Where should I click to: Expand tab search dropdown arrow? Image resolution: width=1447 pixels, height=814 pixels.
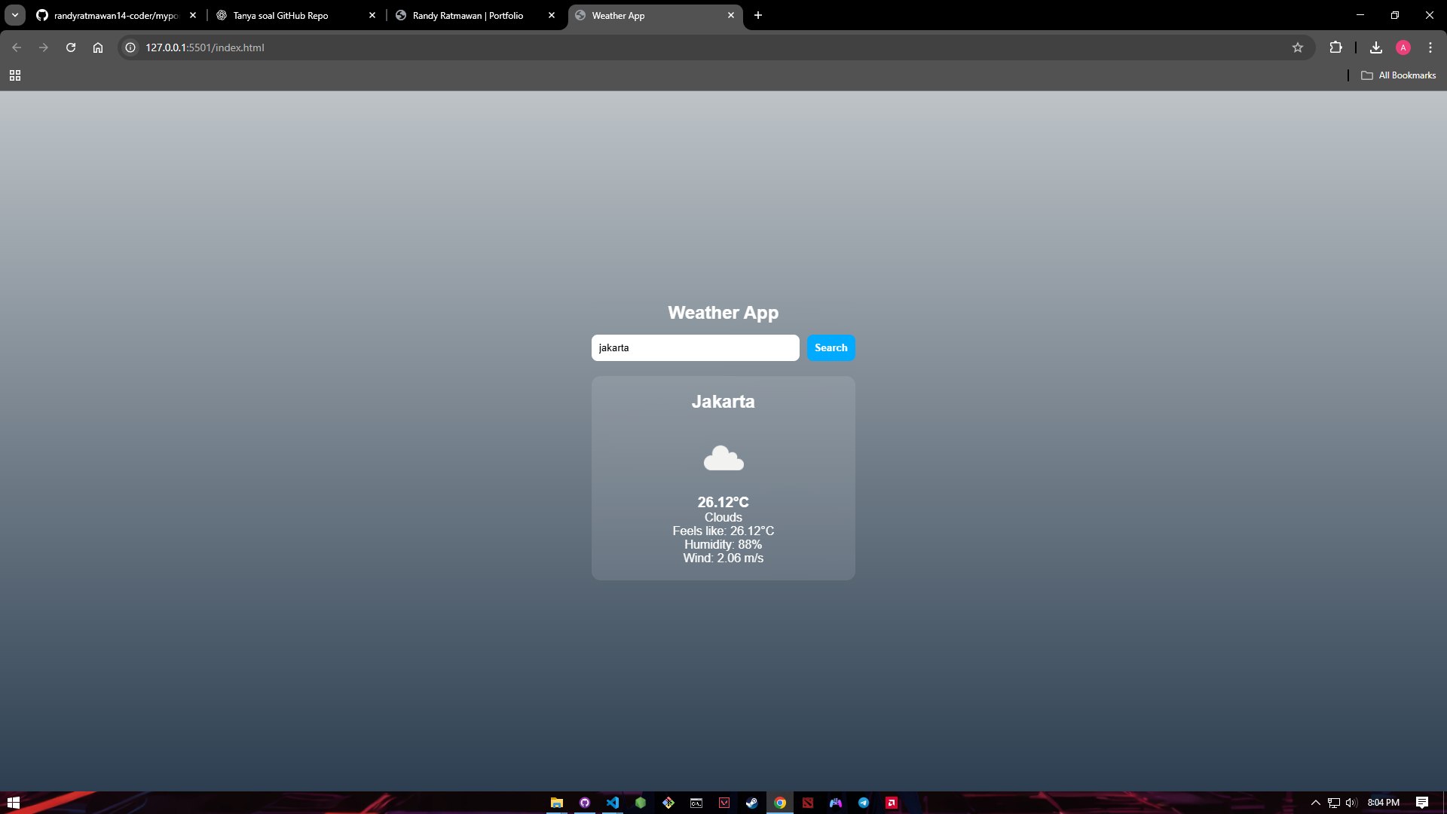tap(14, 15)
